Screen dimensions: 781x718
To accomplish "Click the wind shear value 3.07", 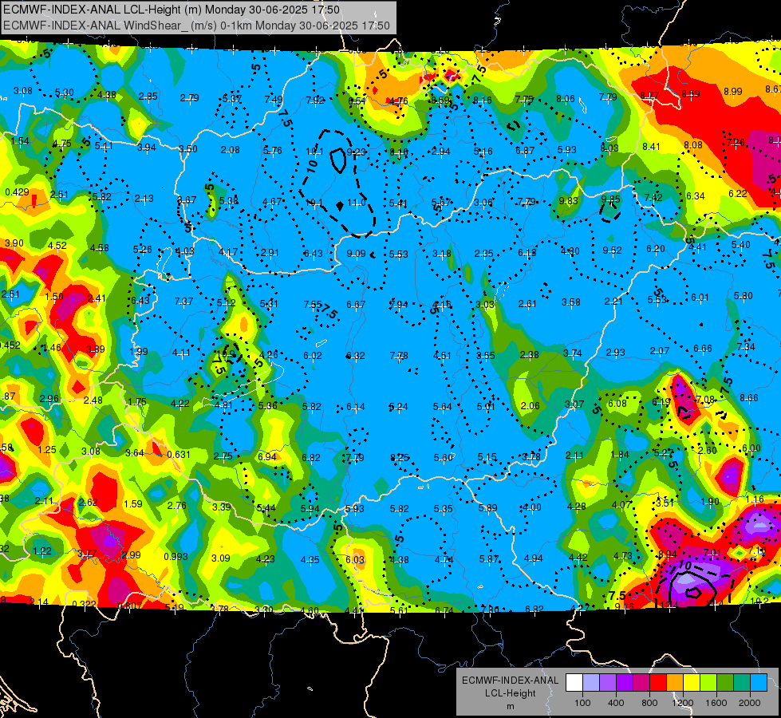I will pyautogui.click(x=574, y=404).
